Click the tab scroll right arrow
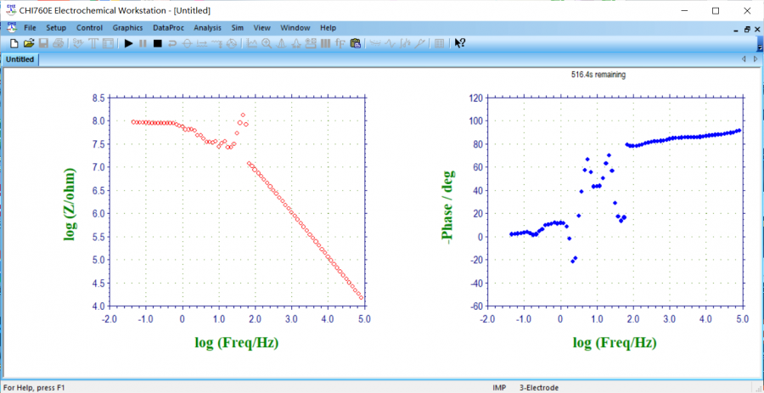The height and width of the screenshot is (393, 764). click(755, 59)
